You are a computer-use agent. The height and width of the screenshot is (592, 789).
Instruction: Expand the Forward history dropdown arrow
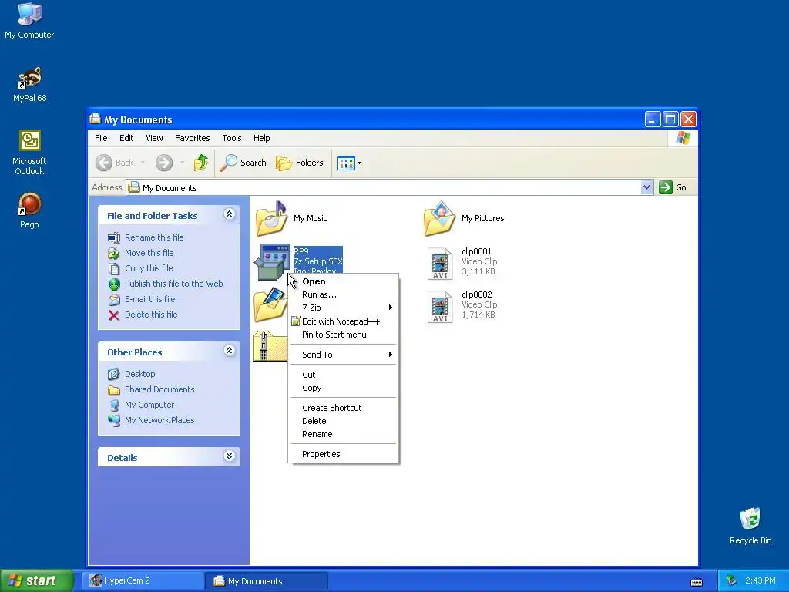point(182,163)
